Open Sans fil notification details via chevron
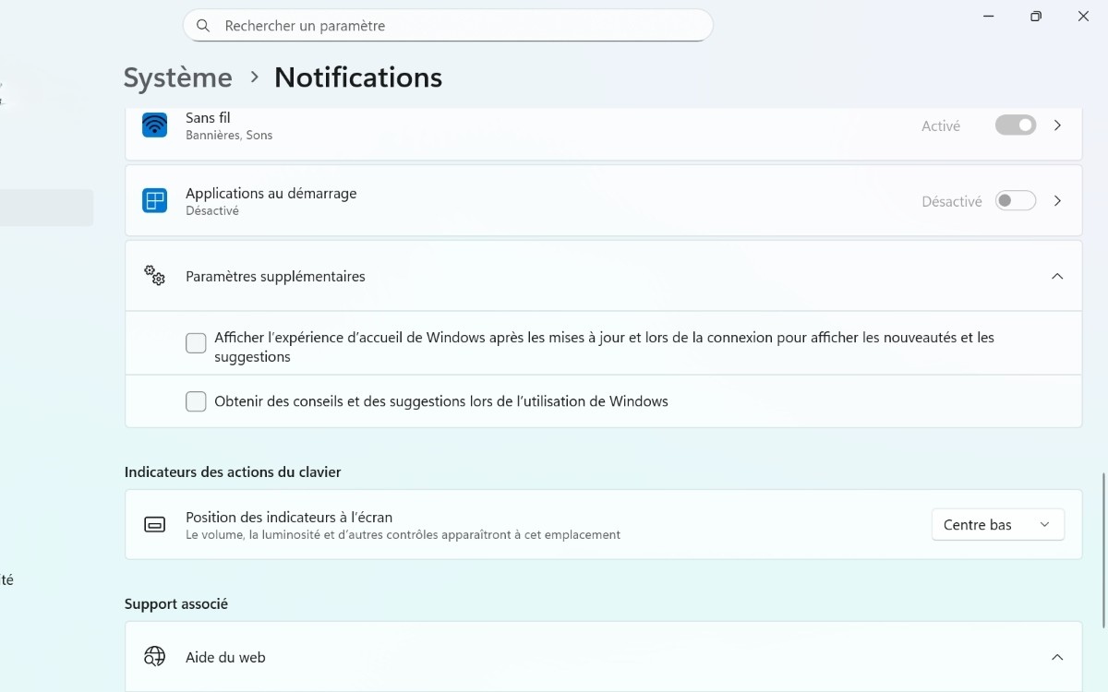 [1057, 125]
